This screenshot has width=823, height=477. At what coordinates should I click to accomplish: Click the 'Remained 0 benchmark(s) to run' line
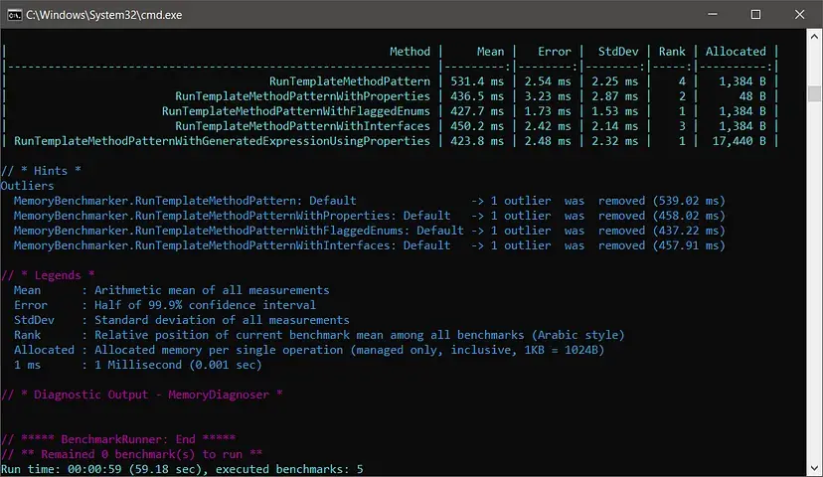pyautogui.click(x=132, y=454)
